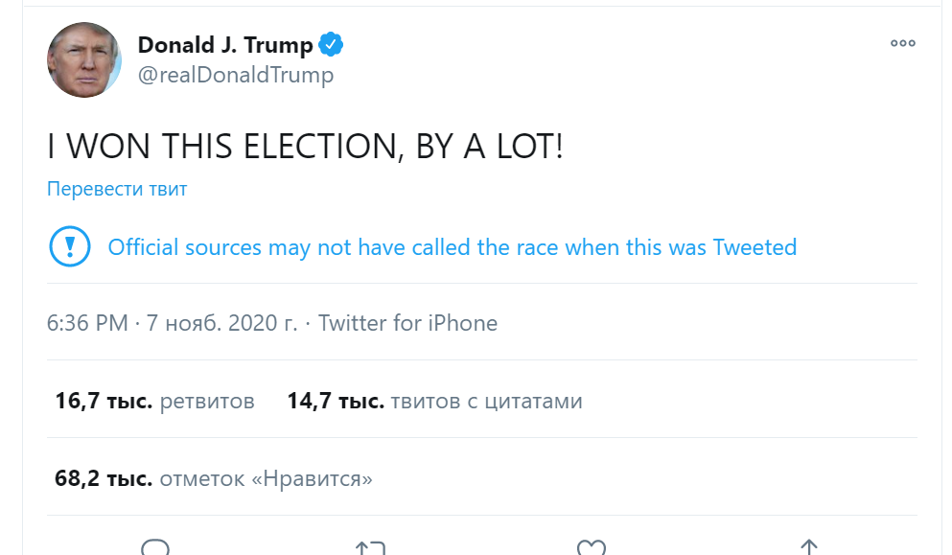Click the 'Перевести твит' translate link
This screenshot has width=952, height=555.
117,189
